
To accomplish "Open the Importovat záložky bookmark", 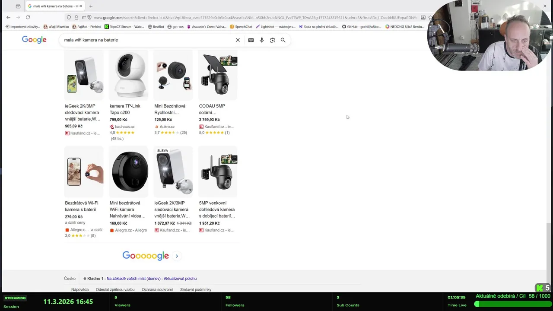I will pos(23,27).
